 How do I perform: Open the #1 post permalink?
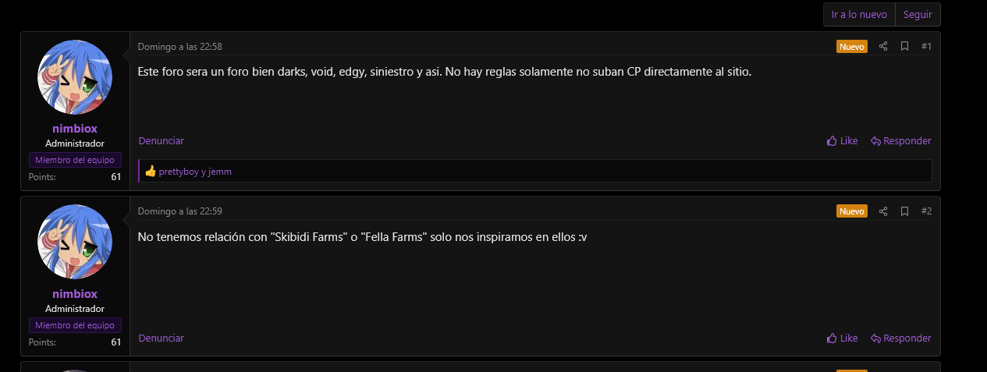926,47
